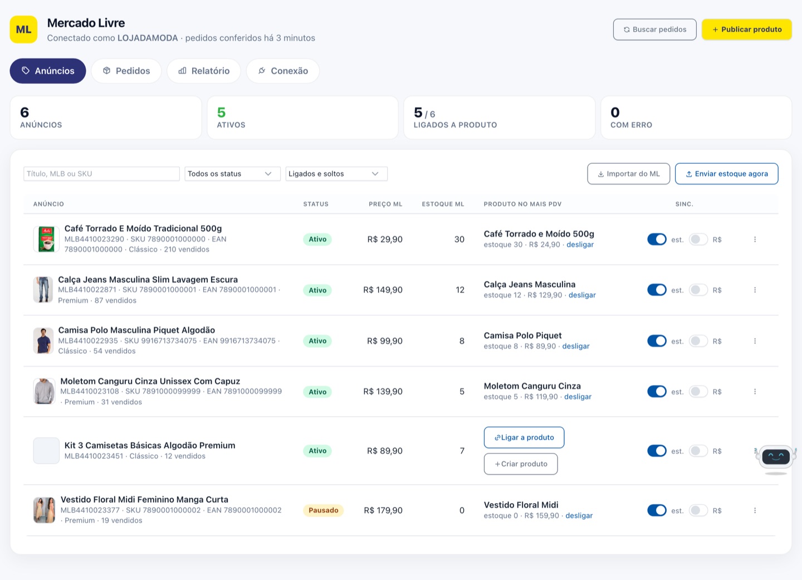The width and height of the screenshot is (802, 580).
Task: Click the Moletom Canguru product thumbnail
Action: (x=44, y=392)
